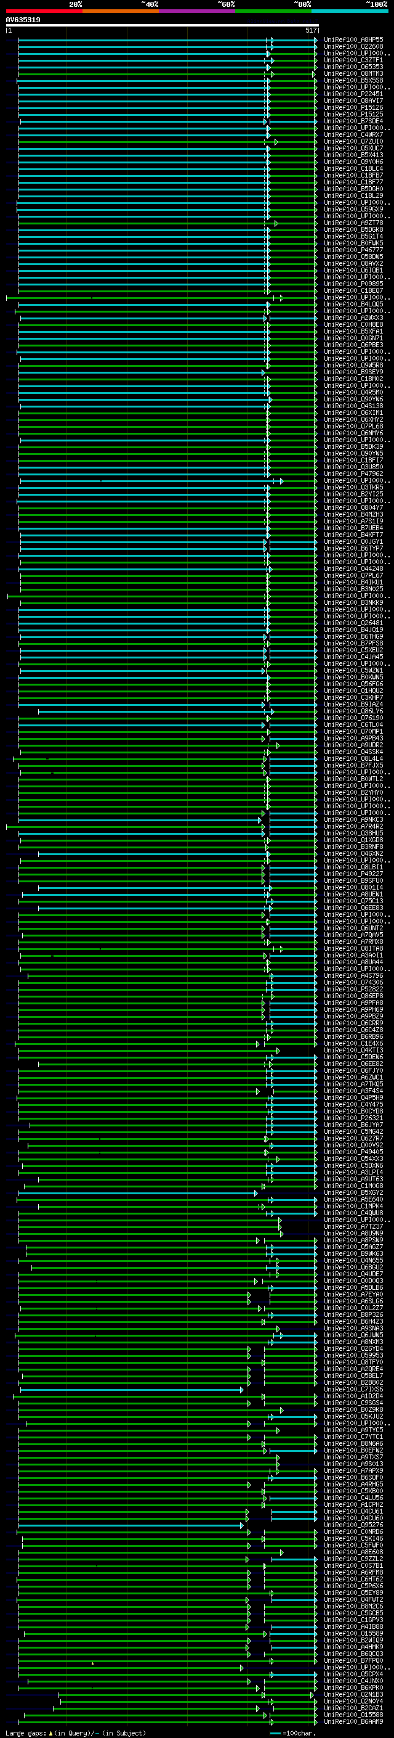
Task: Select hit label UniRef100_P52822
Action: pyautogui.click(x=353, y=989)
